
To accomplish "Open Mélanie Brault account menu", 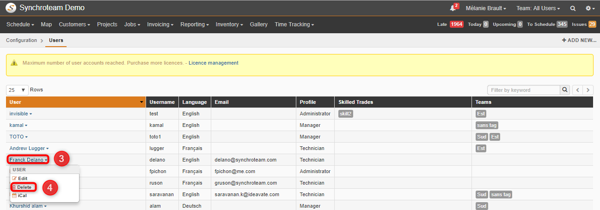I will tap(486, 8).
